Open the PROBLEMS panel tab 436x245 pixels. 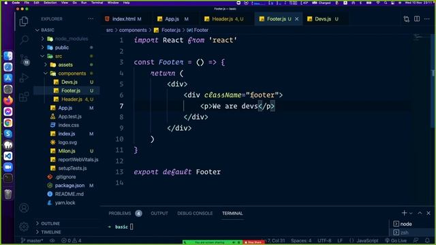(x=125, y=213)
